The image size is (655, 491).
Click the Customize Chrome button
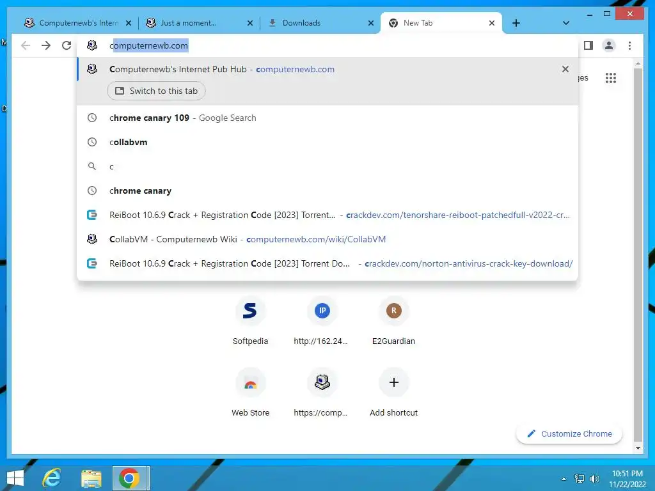point(569,434)
